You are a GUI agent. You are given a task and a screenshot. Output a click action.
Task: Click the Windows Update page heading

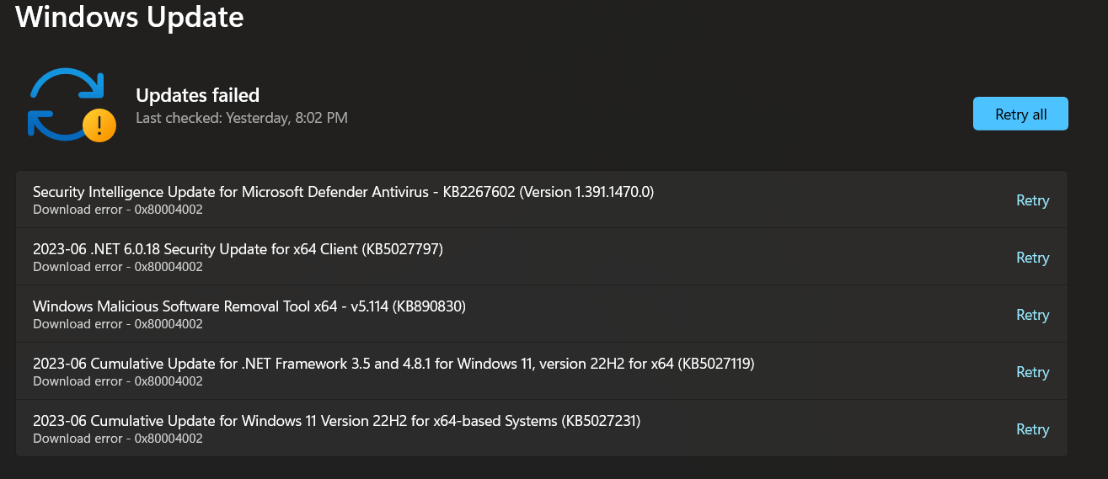pyautogui.click(x=130, y=17)
